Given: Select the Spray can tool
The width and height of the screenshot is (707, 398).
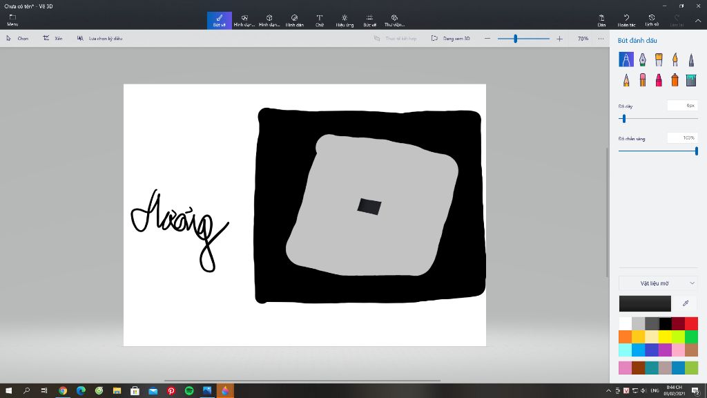Looking at the screenshot, I should [675, 80].
